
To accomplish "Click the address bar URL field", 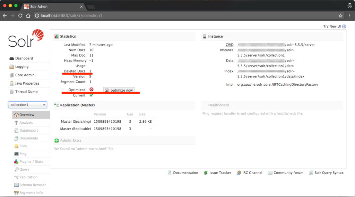I will click(186, 16).
